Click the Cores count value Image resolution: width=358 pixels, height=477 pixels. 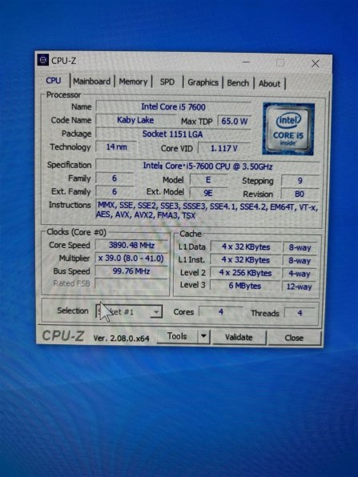(221, 312)
